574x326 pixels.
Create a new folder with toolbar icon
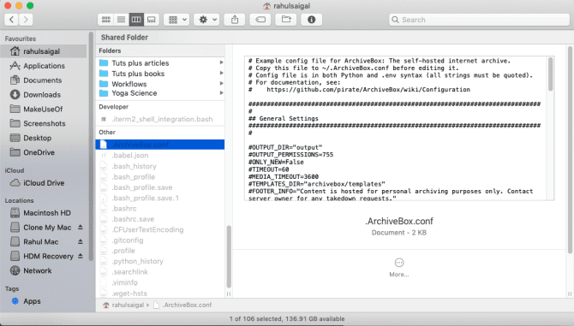click(286, 20)
